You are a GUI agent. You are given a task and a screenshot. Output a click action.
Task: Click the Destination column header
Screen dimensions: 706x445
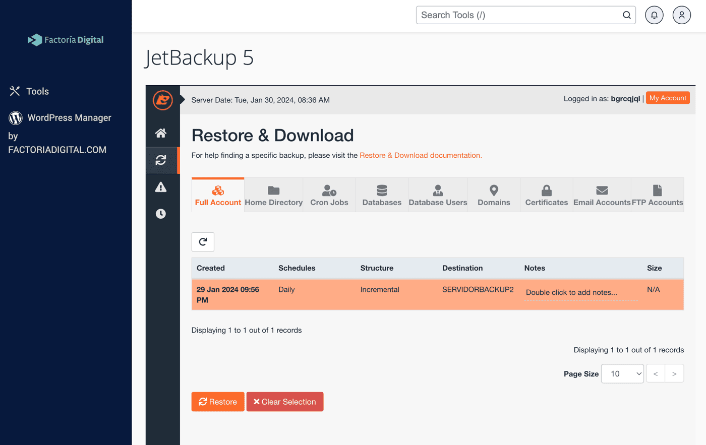462,268
